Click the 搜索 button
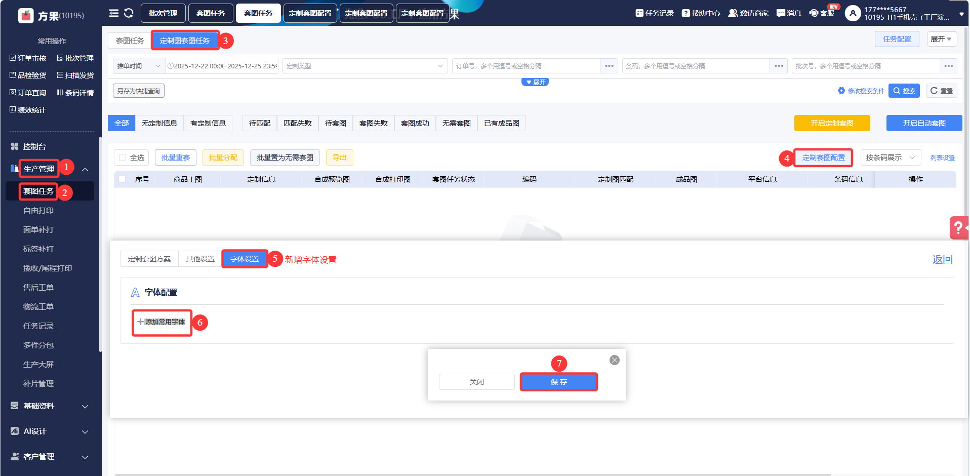The image size is (970, 476). [904, 91]
